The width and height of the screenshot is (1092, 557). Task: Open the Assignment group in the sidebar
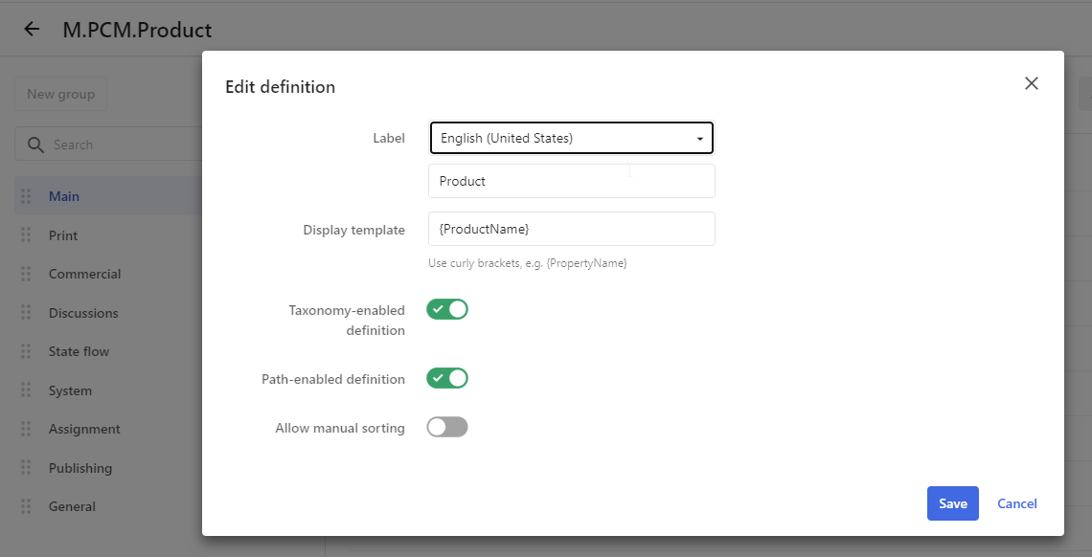point(84,429)
